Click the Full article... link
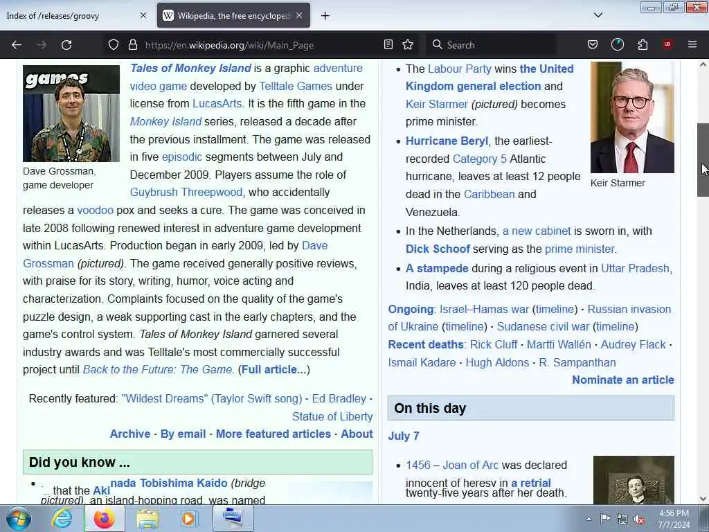The width and height of the screenshot is (709, 532). coord(274,370)
